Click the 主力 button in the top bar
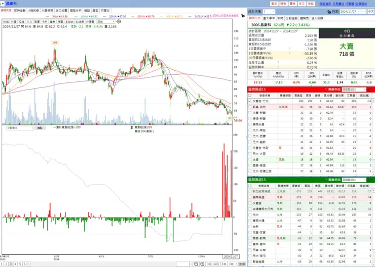This screenshot has width=375, height=267. pyautogui.click(x=302, y=4)
